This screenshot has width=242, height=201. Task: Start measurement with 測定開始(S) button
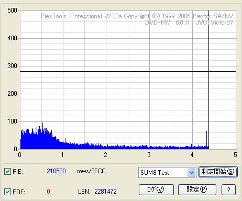218,172
